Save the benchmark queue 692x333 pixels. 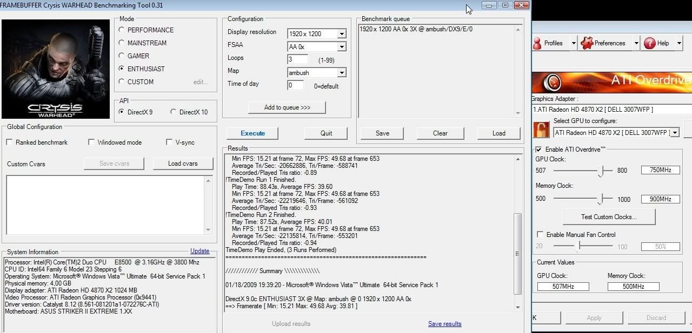pyautogui.click(x=382, y=133)
